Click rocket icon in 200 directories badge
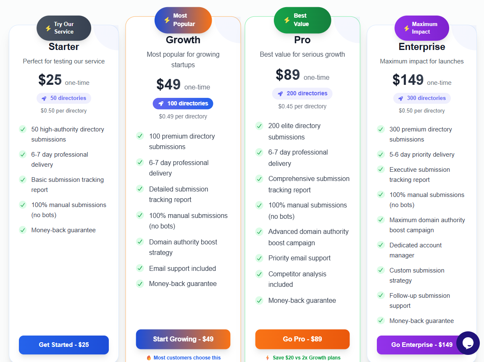484x362 pixels. [280, 94]
